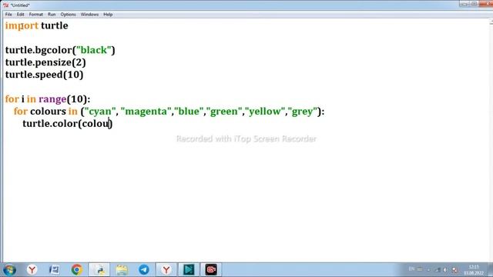Open the Word document taskbar icon
The image size is (493, 277).
[x=55, y=270]
